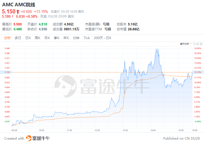Zoom out chart with minus icon
The height and width of the screenshot is (144, 204).
coord(198,44)
